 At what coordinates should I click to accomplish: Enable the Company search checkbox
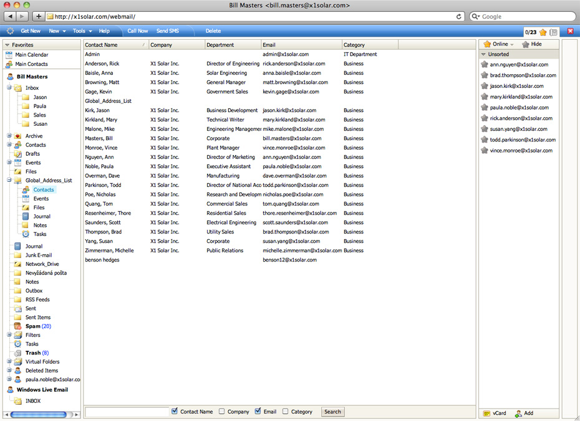coord(222,412)
